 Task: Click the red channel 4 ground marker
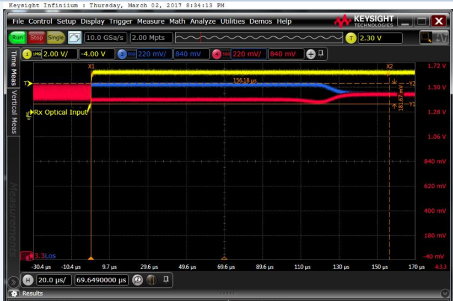tap(26, 256)
